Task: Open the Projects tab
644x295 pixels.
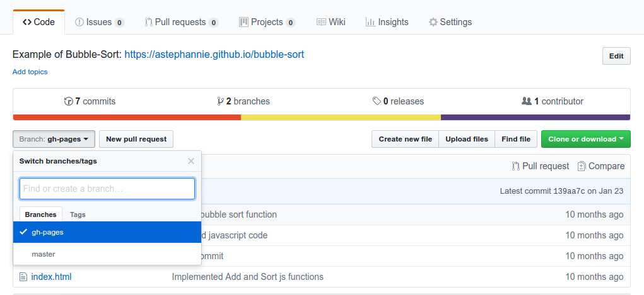Action: (x=267, y=22)
